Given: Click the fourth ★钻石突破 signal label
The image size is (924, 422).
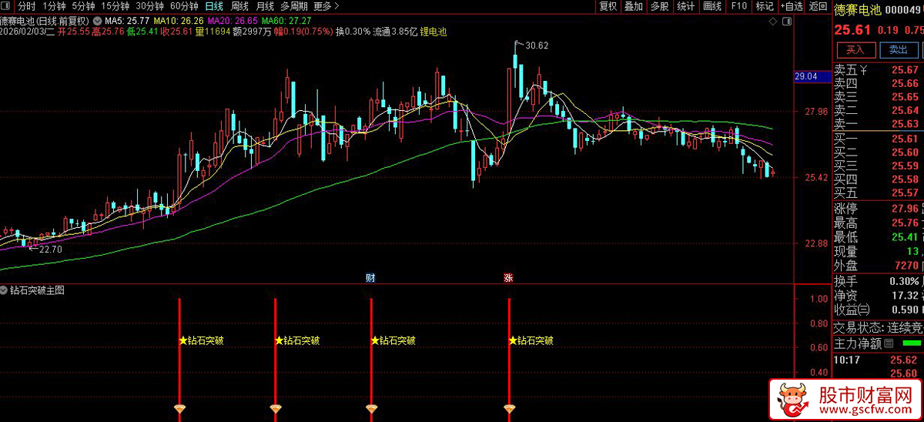Looking at the screenshot, I should point(531,340).
